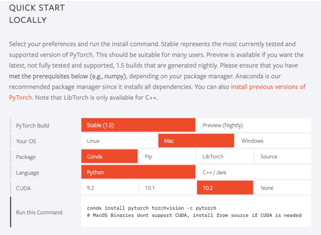Select Source as the package
321x235 pixels.
pyautogui.click(x=283, y=157)
